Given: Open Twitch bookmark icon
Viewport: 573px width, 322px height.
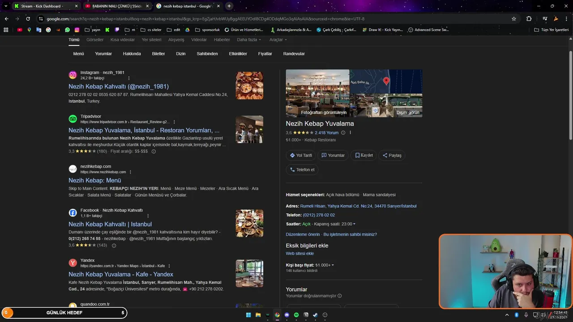Looking at the screenshot, I should coord(117,30).
